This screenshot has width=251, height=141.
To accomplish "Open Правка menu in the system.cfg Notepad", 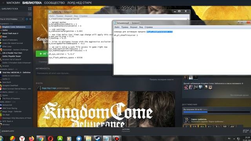I will (60, 16).
